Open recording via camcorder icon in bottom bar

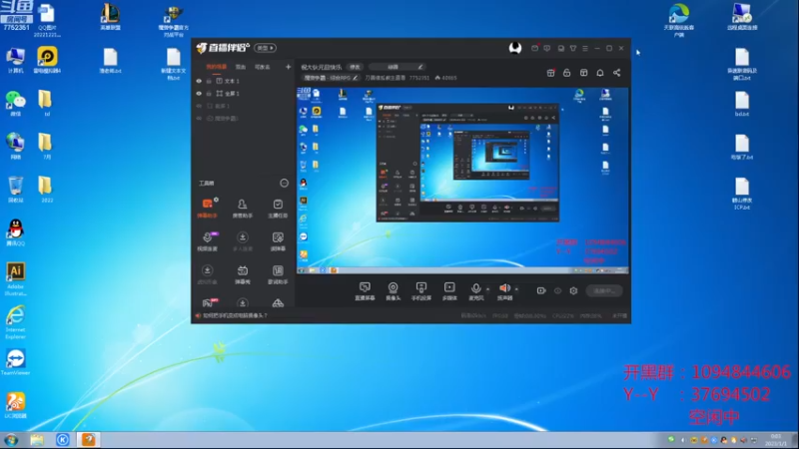click(541, 290)
